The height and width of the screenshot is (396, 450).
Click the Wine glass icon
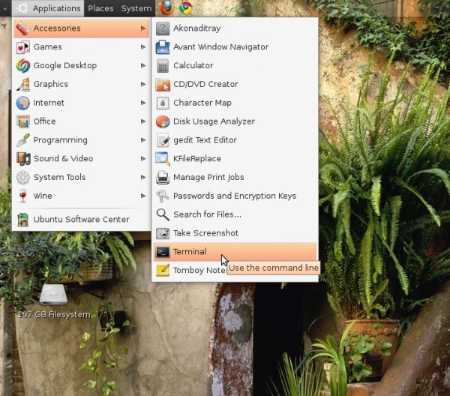(x=22, y=196)
